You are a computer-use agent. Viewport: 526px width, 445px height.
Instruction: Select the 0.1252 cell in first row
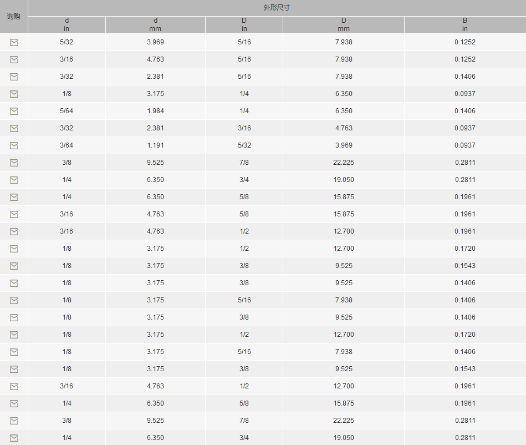[x=465, y=42]
